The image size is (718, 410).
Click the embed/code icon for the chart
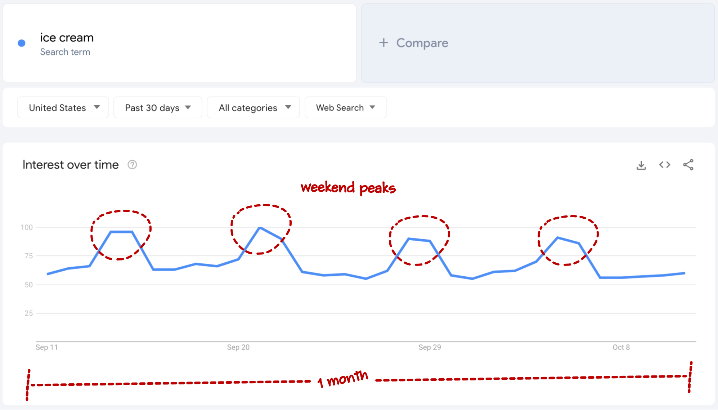(664, 165)
